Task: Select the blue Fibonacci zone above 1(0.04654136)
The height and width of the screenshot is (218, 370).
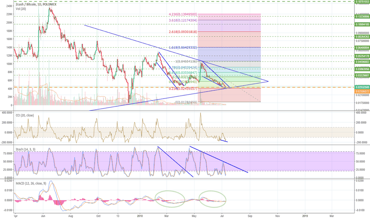Action: click(x=229, y=54)
